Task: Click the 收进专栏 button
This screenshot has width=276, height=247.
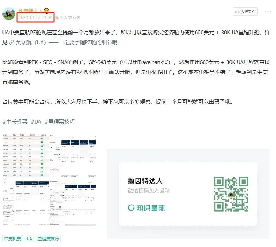Action: pos(245,12)
